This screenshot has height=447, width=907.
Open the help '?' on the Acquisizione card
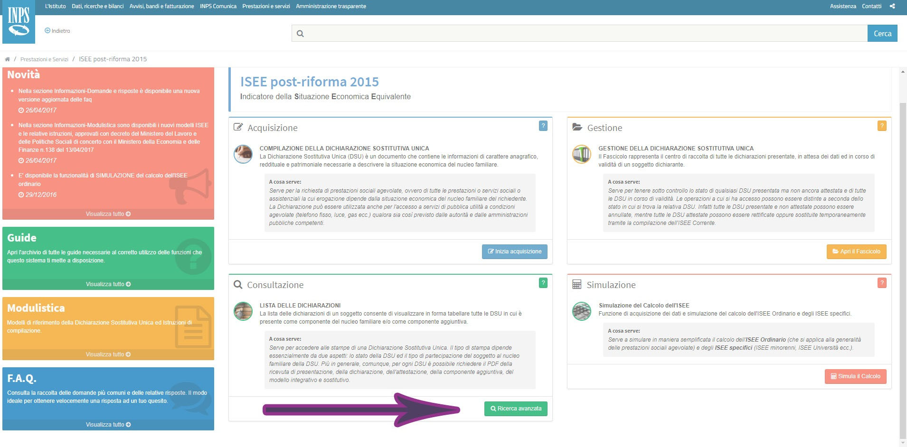[542, 126]
